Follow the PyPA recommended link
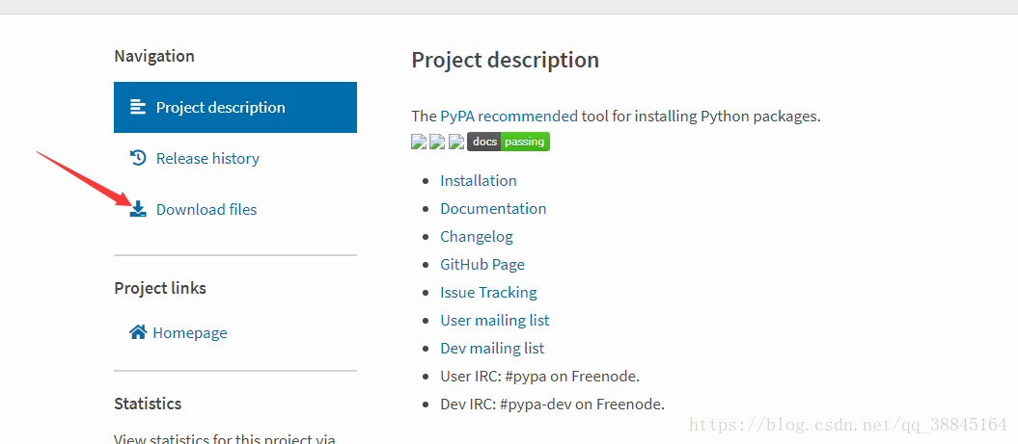The image size is (1018, 444). [x=509, y=117]
